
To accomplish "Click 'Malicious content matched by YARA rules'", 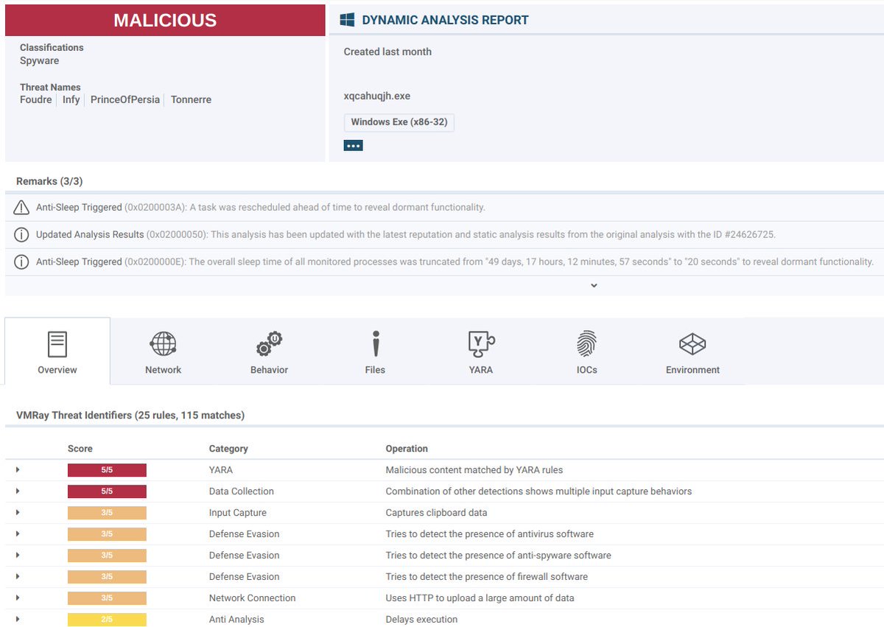I will (x=474, y=470).
